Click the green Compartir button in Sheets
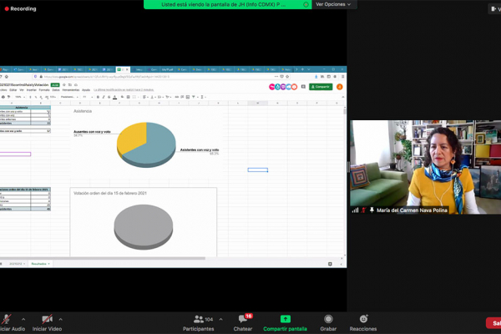The height and width of the screenshot is (334, 501). [321, 87]
